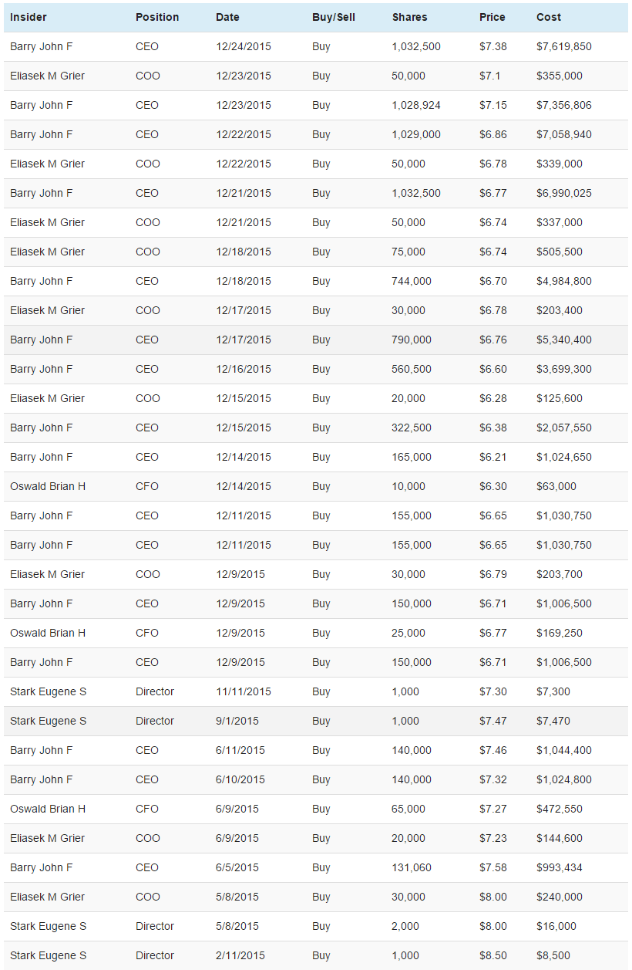Viewport: 632px width, 970px height.
Task: Select the 9/1/2015 date cell
Action: pos(237,721)
